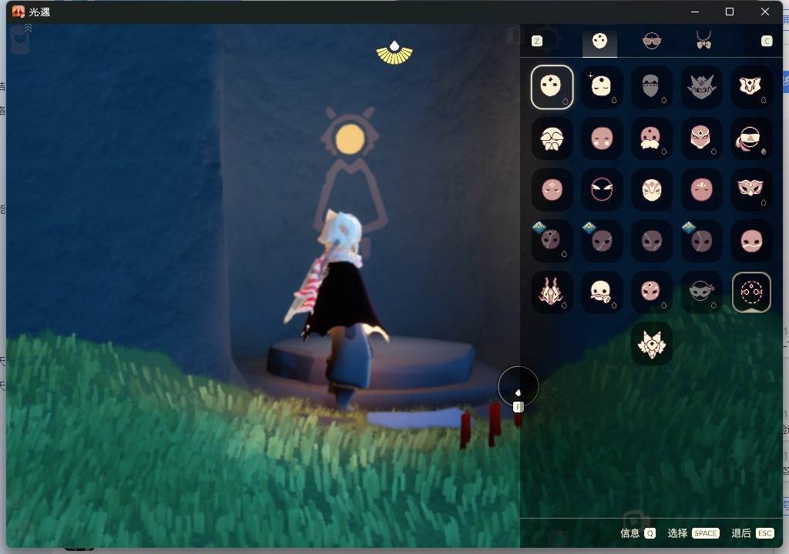Screen dimensions: 789x554
Task: Choose the white skull mask with scarf
Action: [602, 292]
